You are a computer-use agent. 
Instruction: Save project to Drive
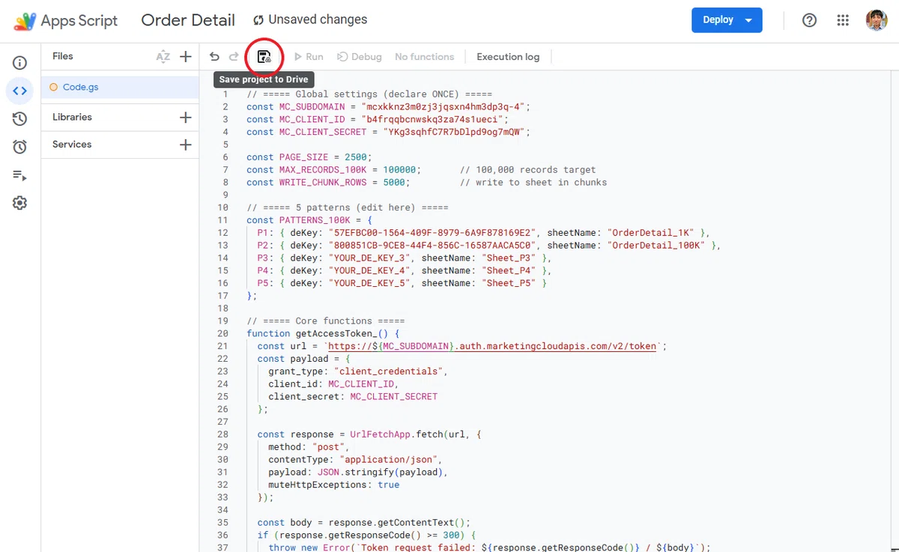(x=264, y=57)
